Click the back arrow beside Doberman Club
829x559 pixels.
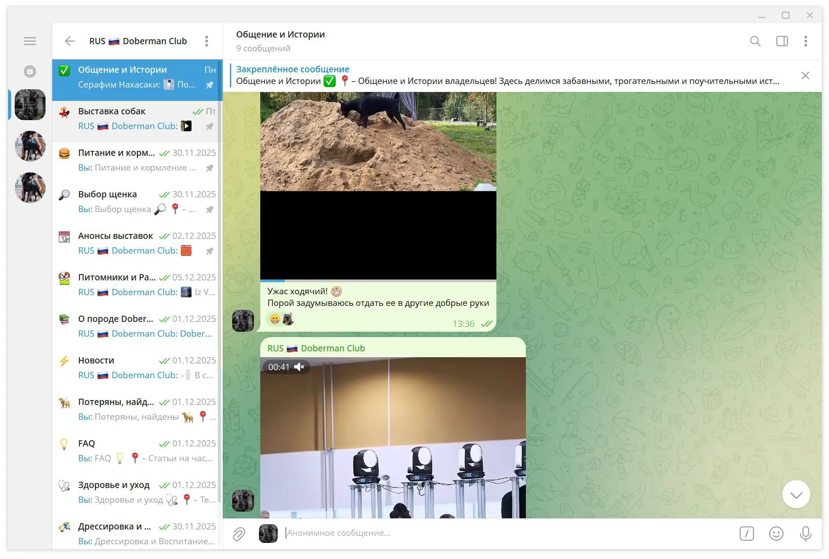click(x=70, y=41)
